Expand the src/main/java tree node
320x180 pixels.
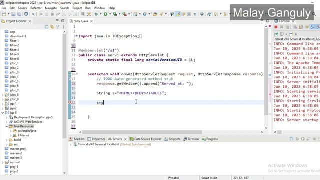11,131
